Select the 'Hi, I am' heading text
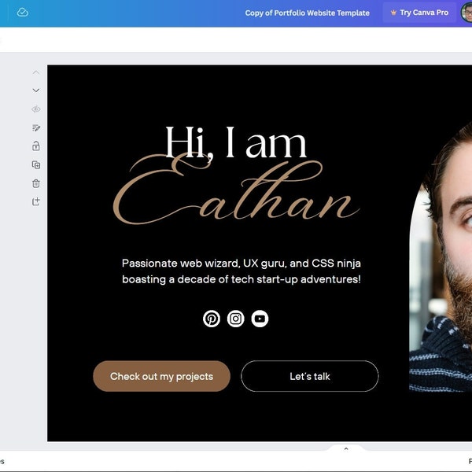 point(236,142)
